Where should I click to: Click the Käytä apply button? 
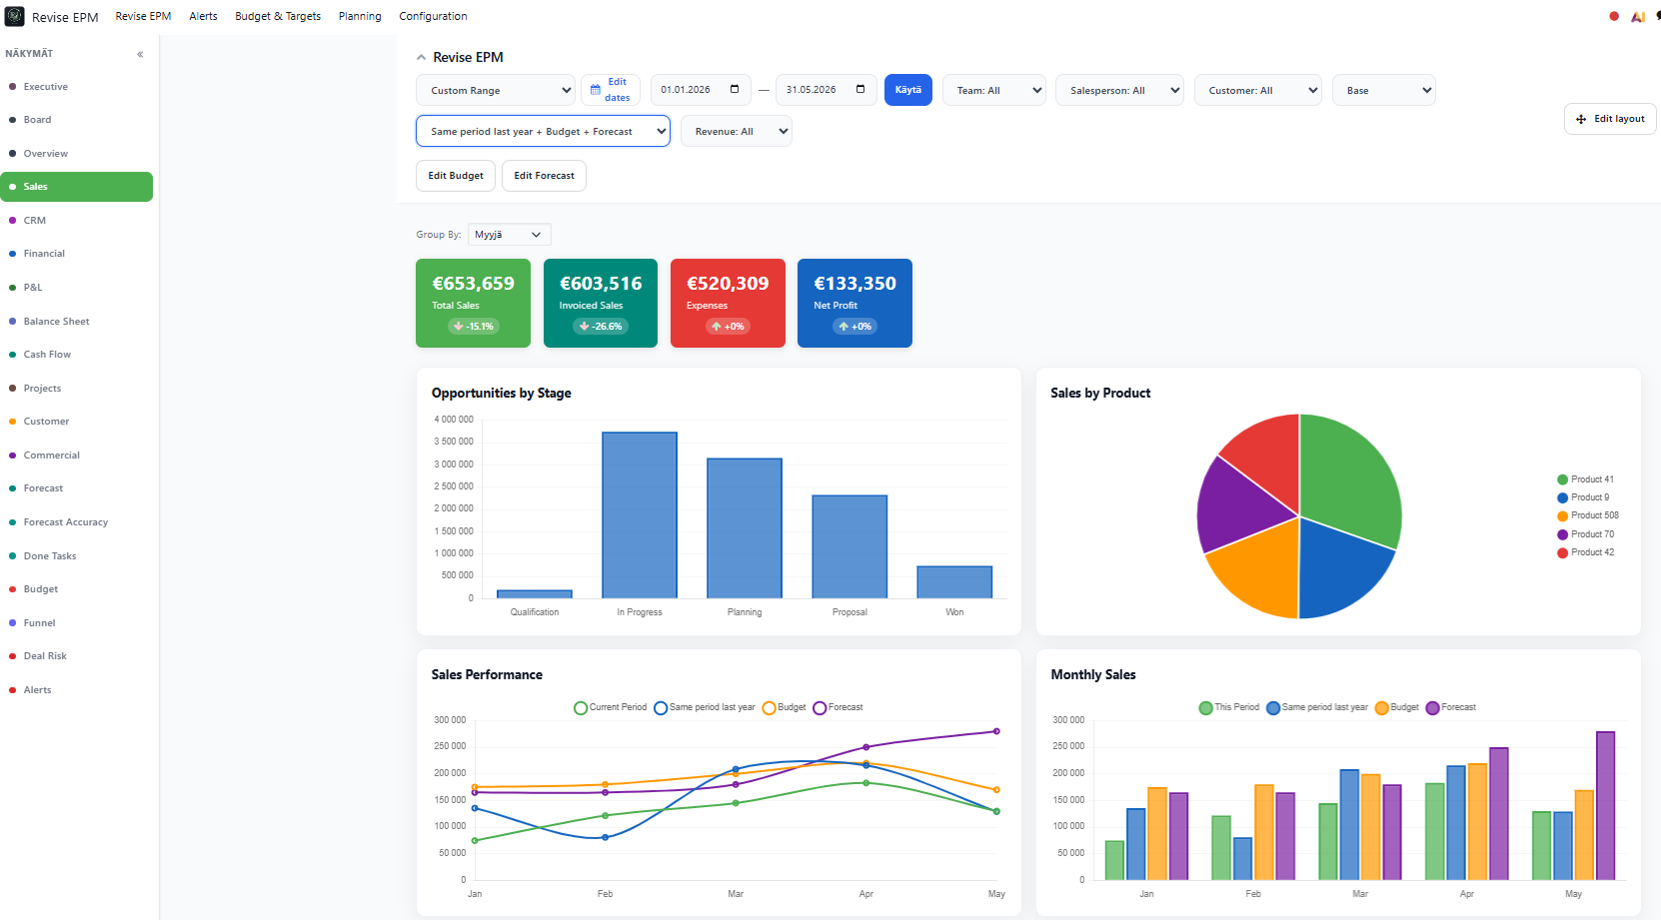[x=908, y=90]
